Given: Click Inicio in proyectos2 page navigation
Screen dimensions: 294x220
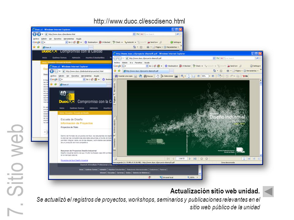Looking at the screenshot, I should click(62, 108).
